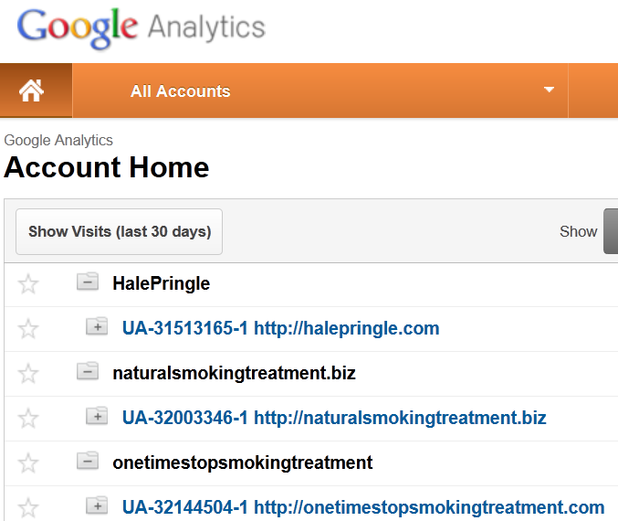Select the All Accounts menu label
This screenshot has height=521, width=618.
pyautogui.click(x=181, y=91)
